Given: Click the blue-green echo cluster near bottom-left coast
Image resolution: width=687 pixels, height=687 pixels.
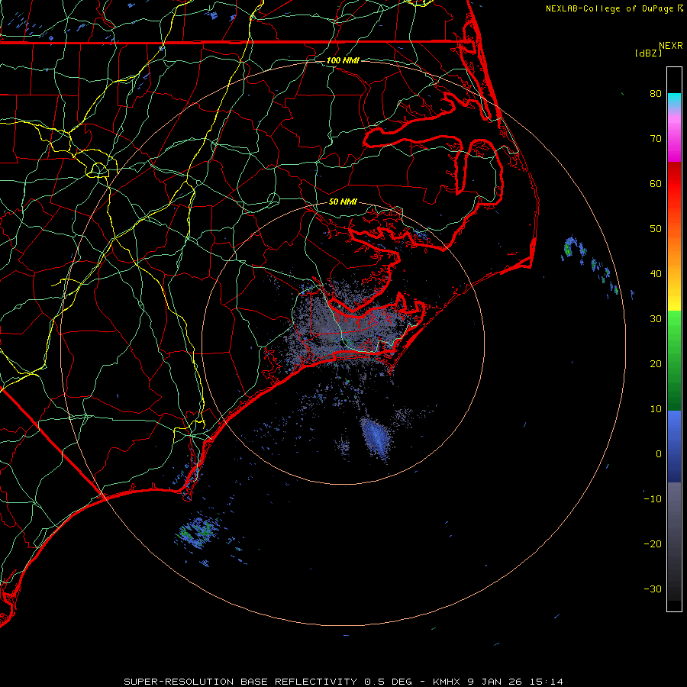Looking at the screenshot, I should click(x=198, y=532).
